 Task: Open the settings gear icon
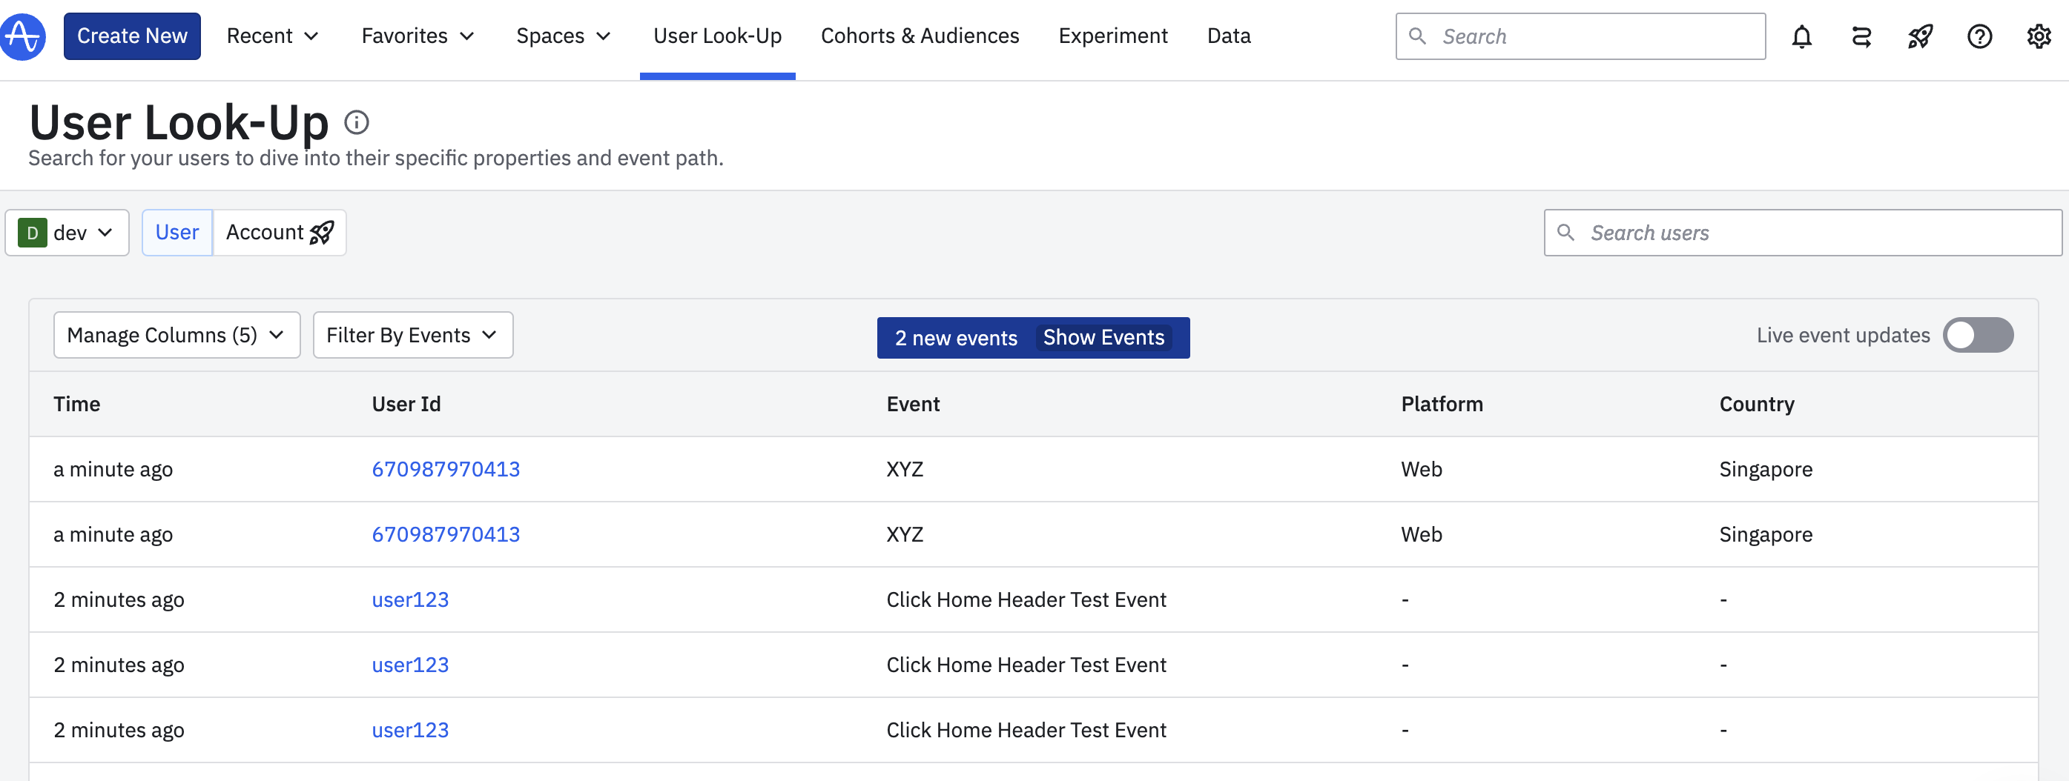2039,36
